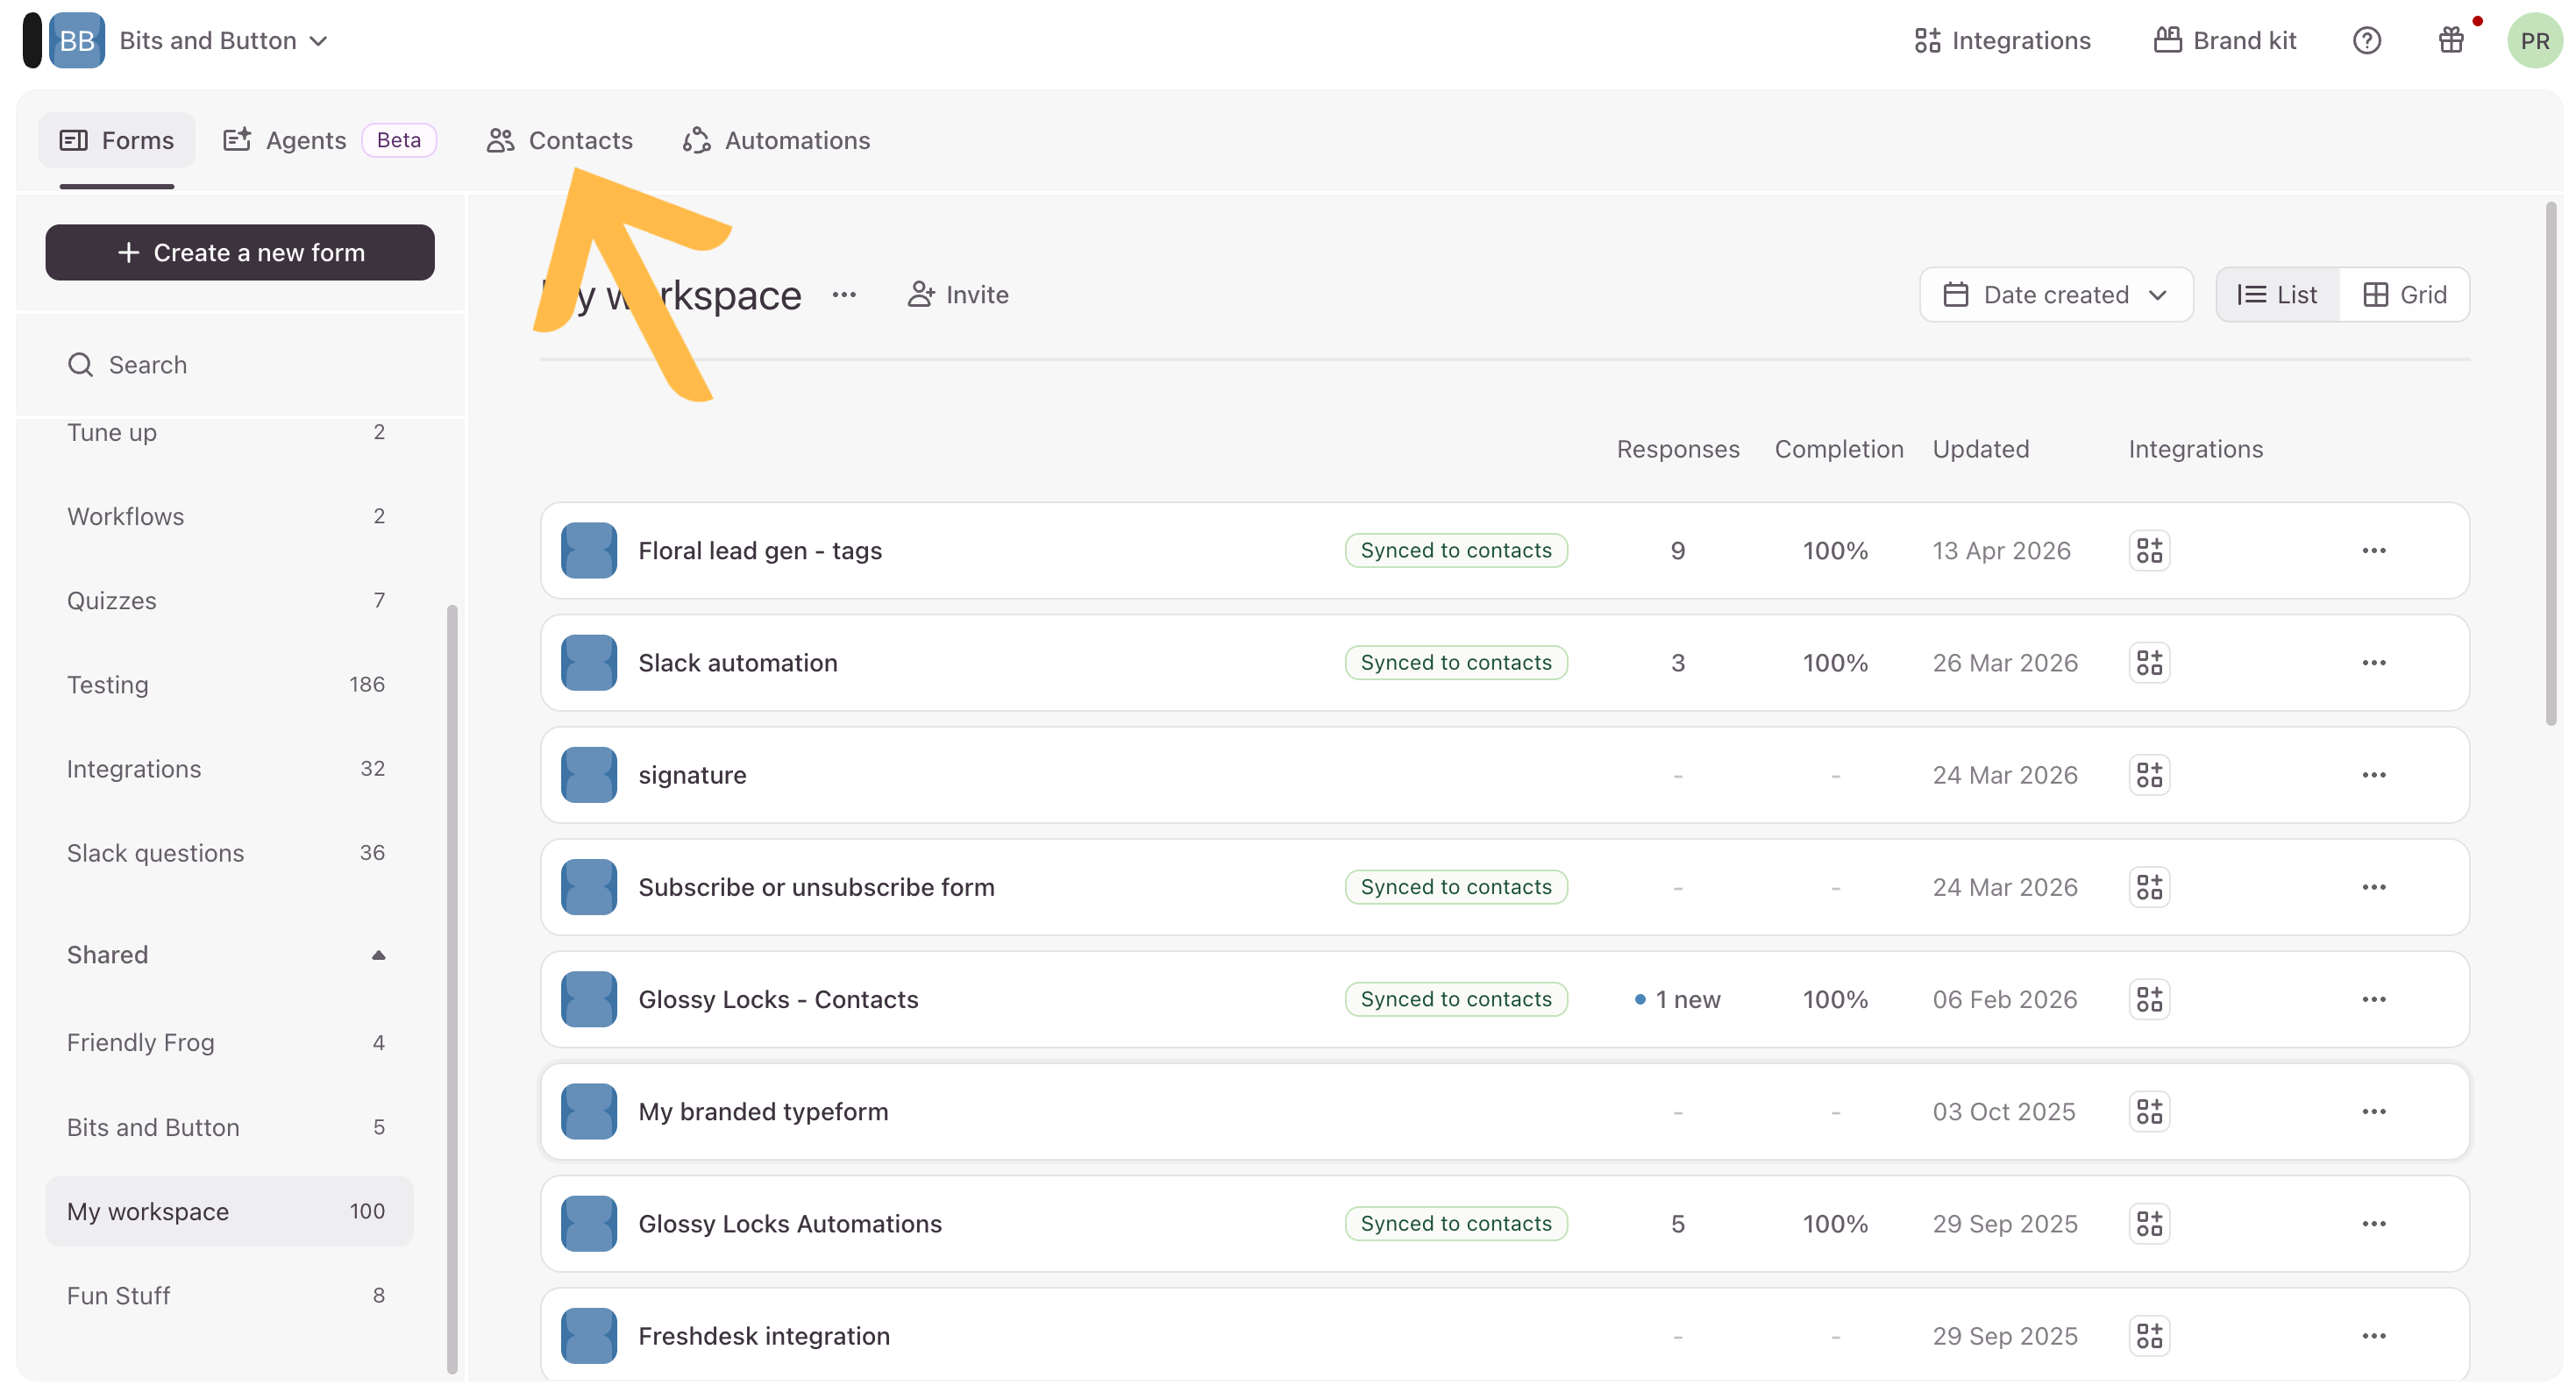Screen dimensions: 2576x1392
Task: Open the help question mark icon
Action: (x=2366, y=41)
